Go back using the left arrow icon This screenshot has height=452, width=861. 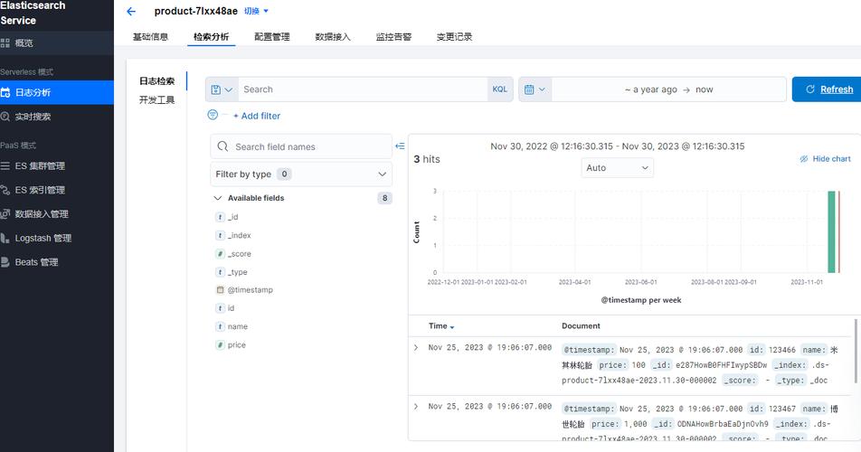pyautogui.click(x=130, y=11)
